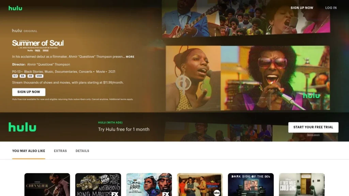Image resolution: width=349 pixels, height=196 pixels.
Task: Click the HD badge
Action: tap(30, 76)
